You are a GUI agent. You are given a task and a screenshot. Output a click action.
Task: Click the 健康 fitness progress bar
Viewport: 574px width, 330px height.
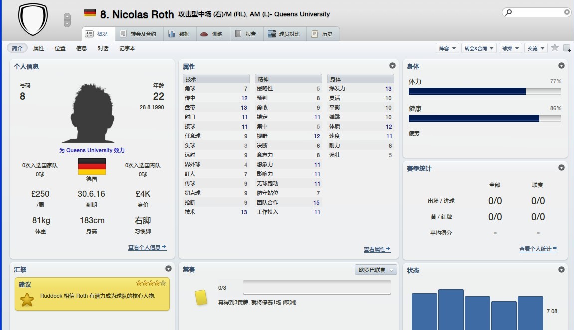pos(485,118)
